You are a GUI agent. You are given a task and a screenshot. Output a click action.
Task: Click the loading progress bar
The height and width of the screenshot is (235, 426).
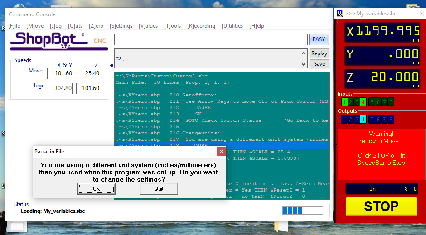(303, 211)
